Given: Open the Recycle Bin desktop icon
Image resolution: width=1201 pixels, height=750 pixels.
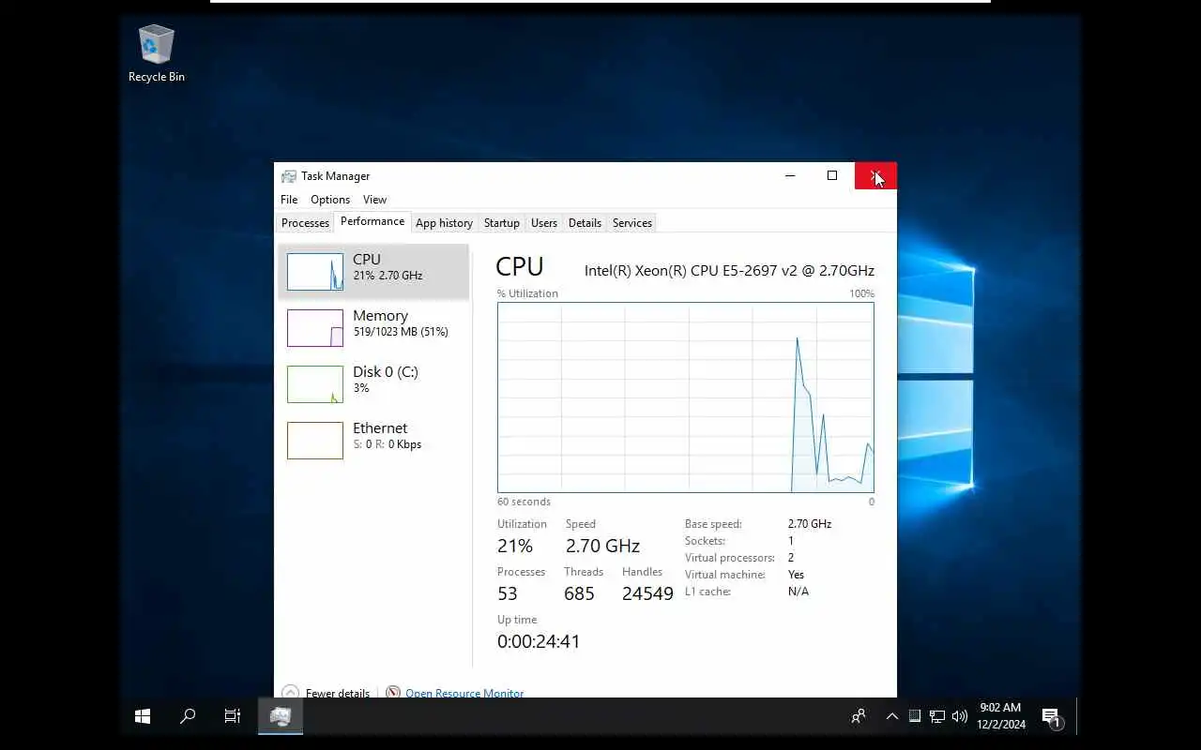Looking at the screenshot, I should tap(156, 54).
